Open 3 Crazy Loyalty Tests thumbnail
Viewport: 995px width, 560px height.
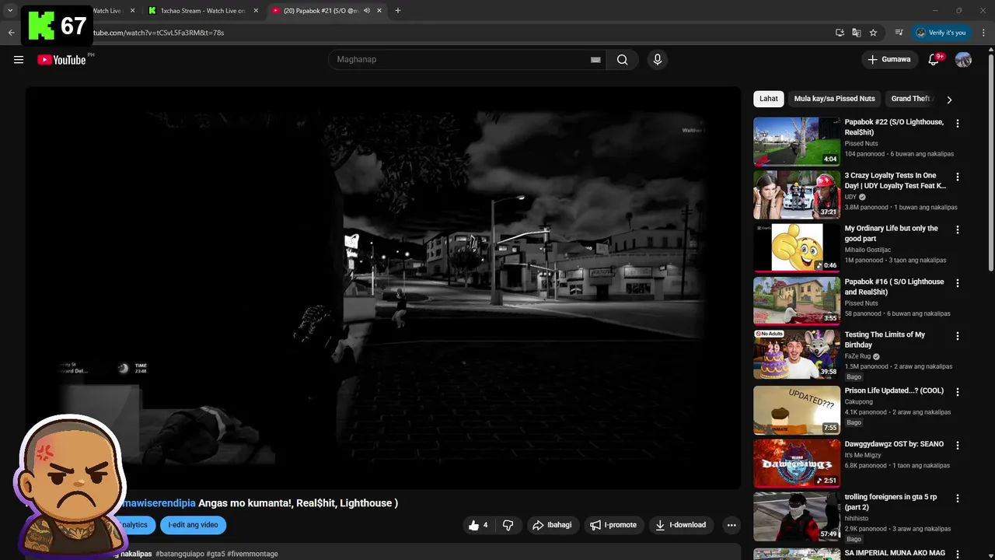(797, 194)
